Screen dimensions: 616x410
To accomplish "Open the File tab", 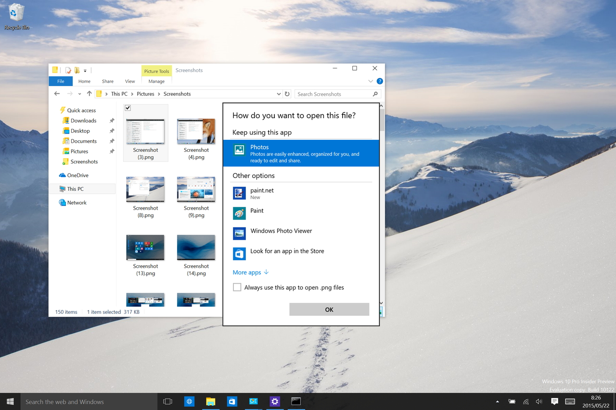I will click(x=61, y=81).
